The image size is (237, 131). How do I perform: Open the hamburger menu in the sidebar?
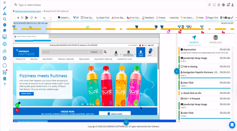click(x=5, y=3)
